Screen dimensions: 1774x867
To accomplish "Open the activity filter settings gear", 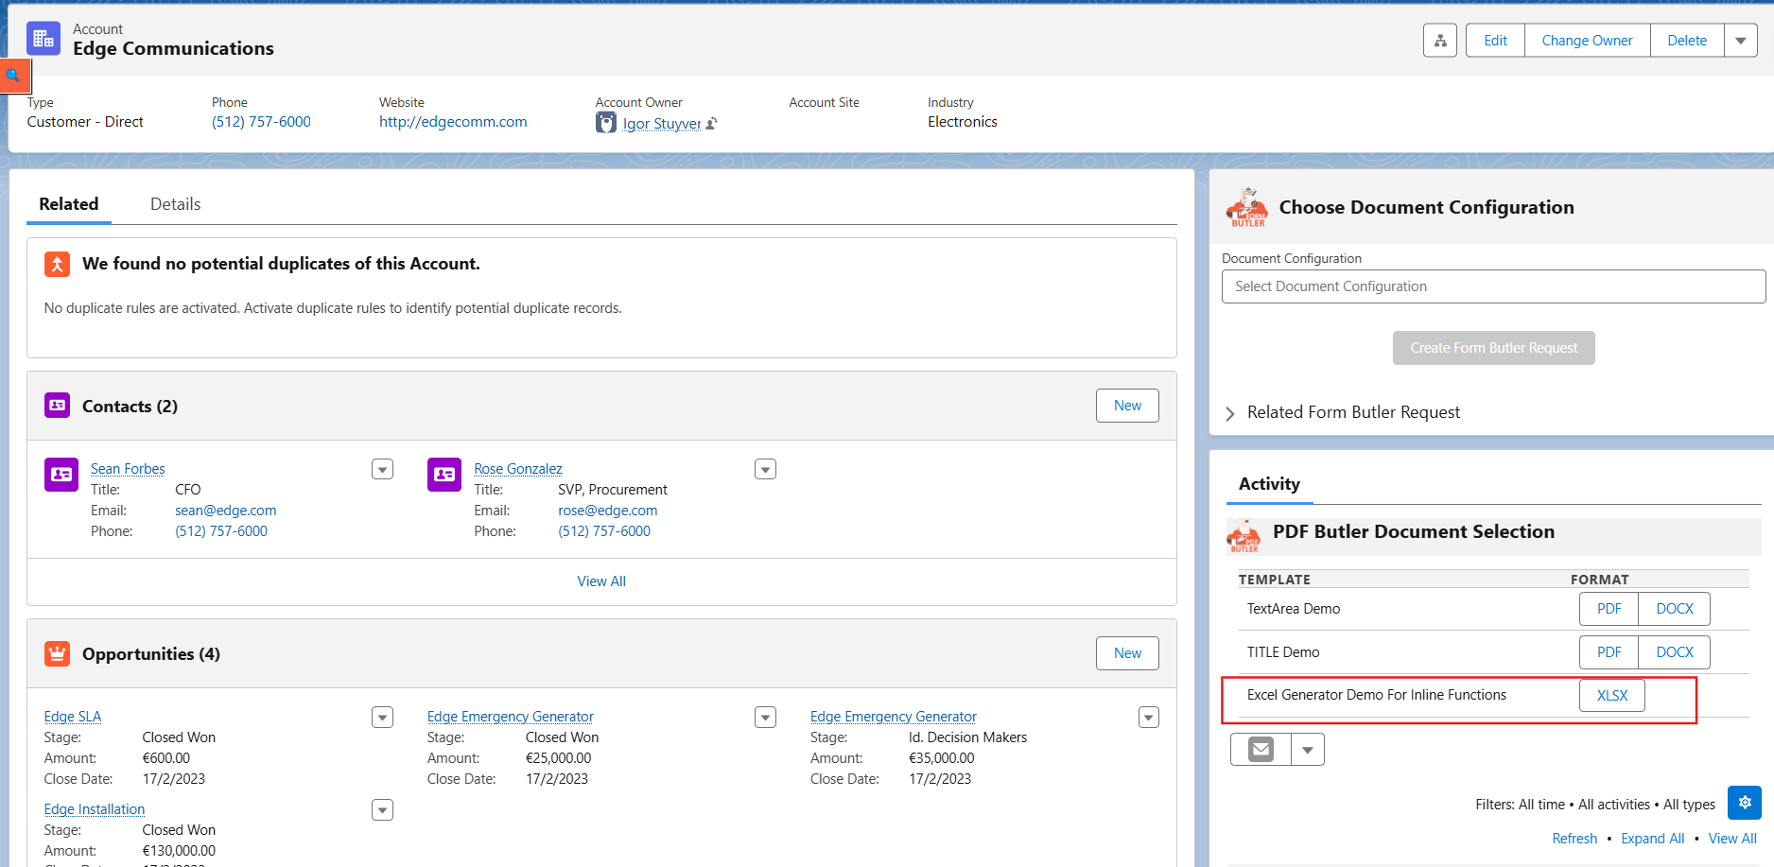I will click(1745, 803).
